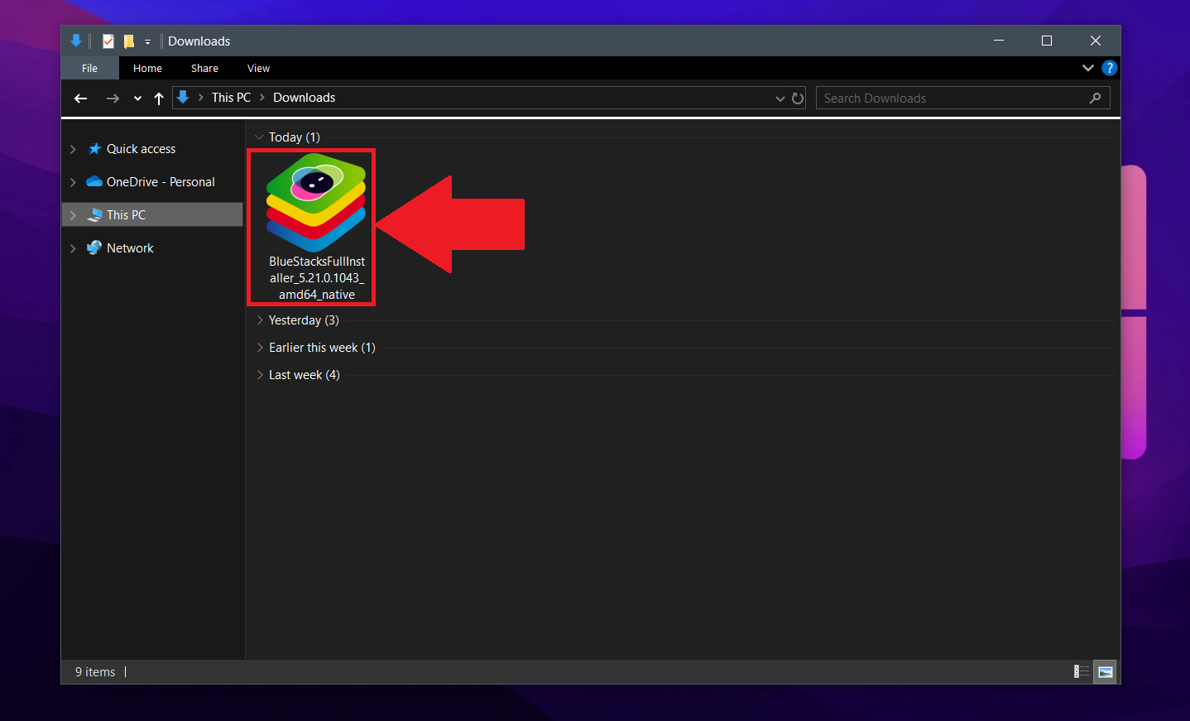Click the Yesterday (3) group header text
Image resolution: width=1190 pixels, height=721 pixels.
[x=304, y=320]
